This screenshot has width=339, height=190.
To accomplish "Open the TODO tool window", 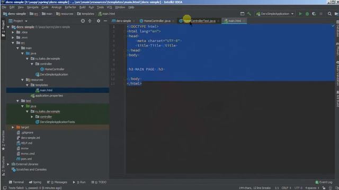I will [99, 182].
